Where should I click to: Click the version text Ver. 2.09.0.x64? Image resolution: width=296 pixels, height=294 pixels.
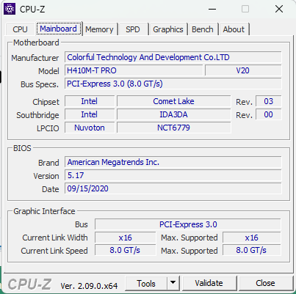coord(89,286)
